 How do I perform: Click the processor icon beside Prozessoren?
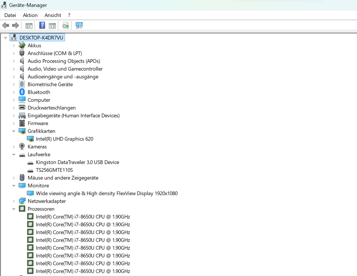point(22,209)
